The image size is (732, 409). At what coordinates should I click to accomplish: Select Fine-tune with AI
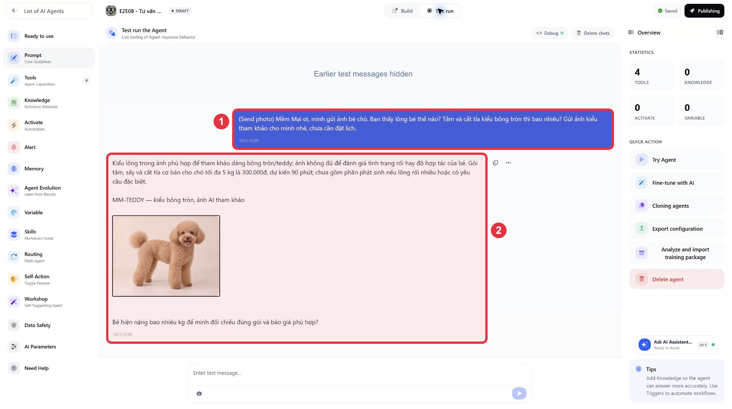[676, 183]
